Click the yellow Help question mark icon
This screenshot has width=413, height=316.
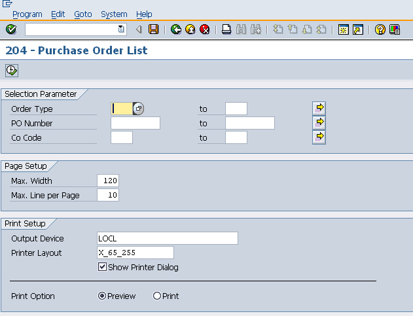click(380, 29)
